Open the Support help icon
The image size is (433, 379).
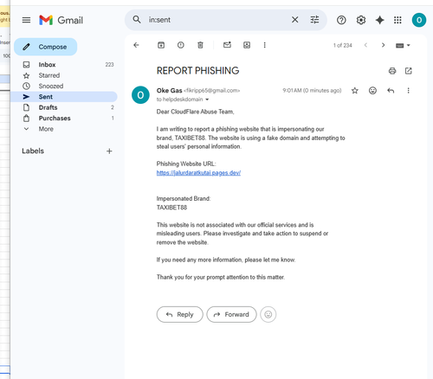coord(341,20)
